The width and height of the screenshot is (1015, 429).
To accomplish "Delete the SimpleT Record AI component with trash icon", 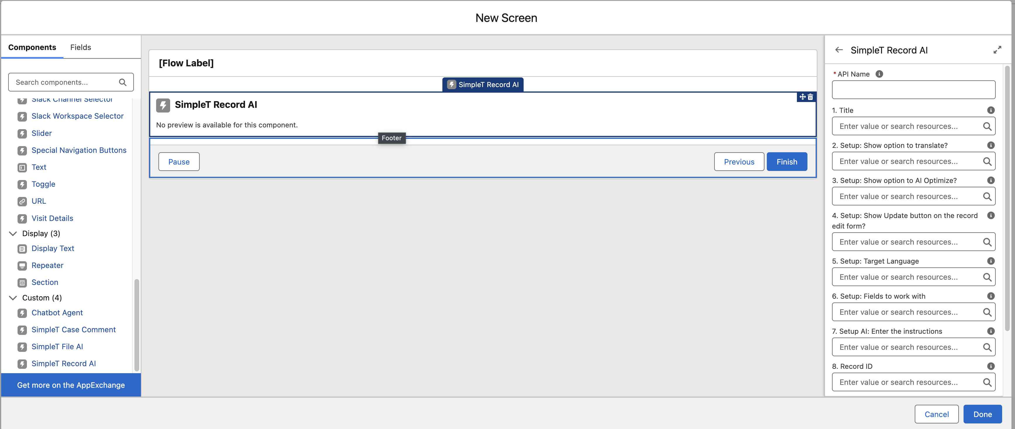I will point(810,97).
